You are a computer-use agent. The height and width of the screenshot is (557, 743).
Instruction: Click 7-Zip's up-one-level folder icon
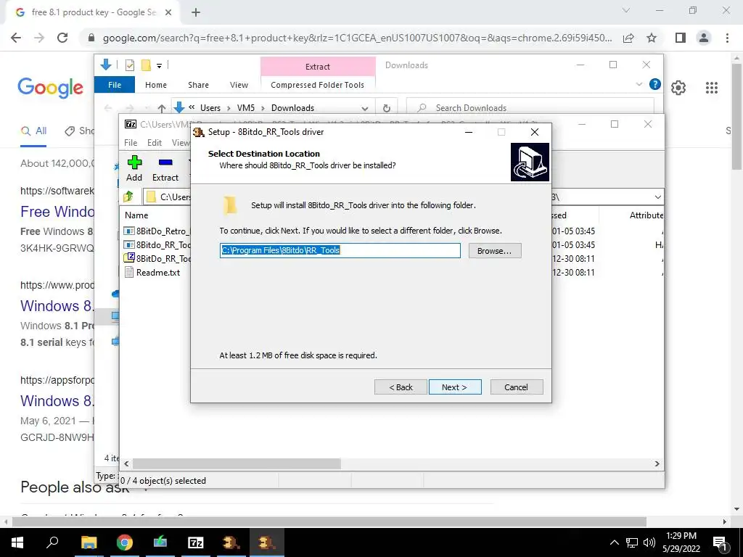[128, 197]
